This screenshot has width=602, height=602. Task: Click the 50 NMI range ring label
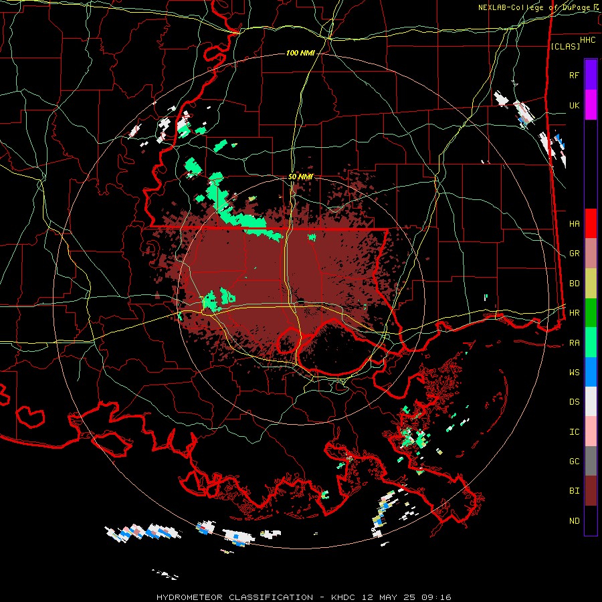tap(300, 177)
